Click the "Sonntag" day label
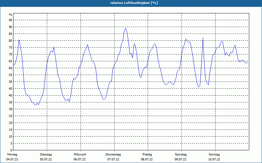Viewport: 262px width, 163px height. [214, 155]
